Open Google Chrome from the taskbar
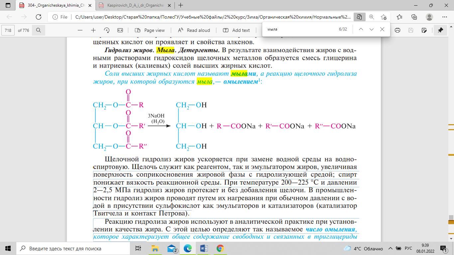 (x=220, y=248)
